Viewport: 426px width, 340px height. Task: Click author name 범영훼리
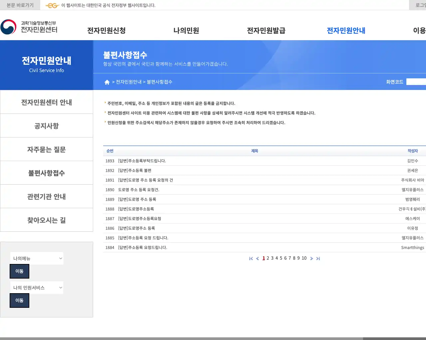tap(413, 199)
